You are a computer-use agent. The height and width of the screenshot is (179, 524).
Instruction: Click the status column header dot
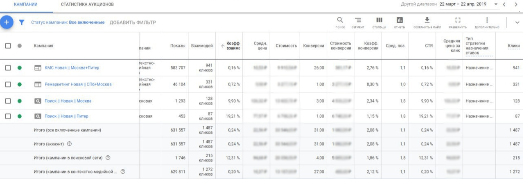pyautogui.click(x=19, y=46)
